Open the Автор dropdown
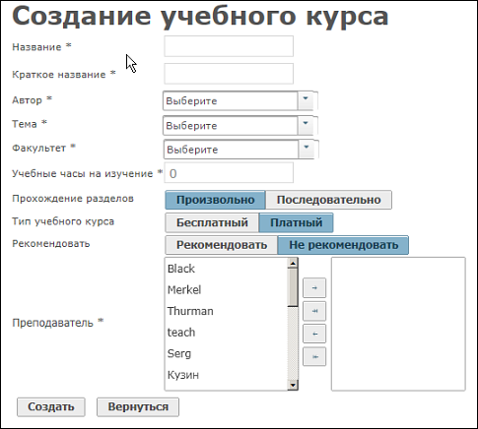The height and width of the screenshot is (429, 478). point(306,100)
